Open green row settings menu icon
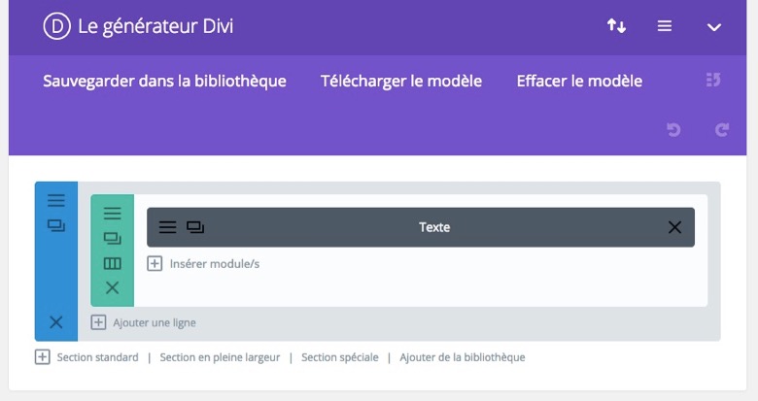The height and width of the screenshot is (401, 758). point(112,213)
